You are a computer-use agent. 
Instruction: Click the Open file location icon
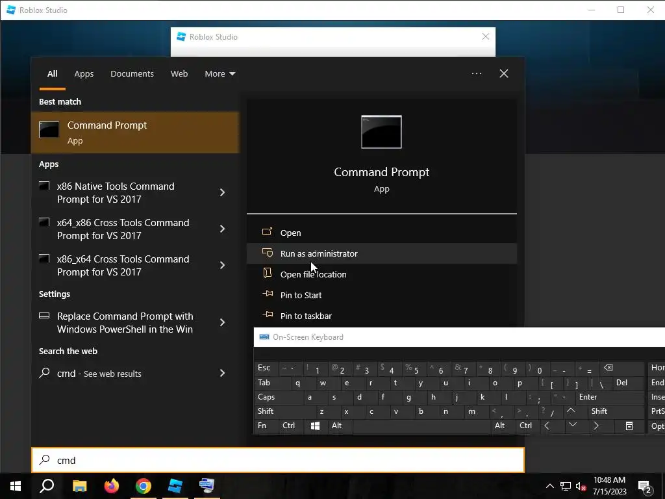coord(267,273)
